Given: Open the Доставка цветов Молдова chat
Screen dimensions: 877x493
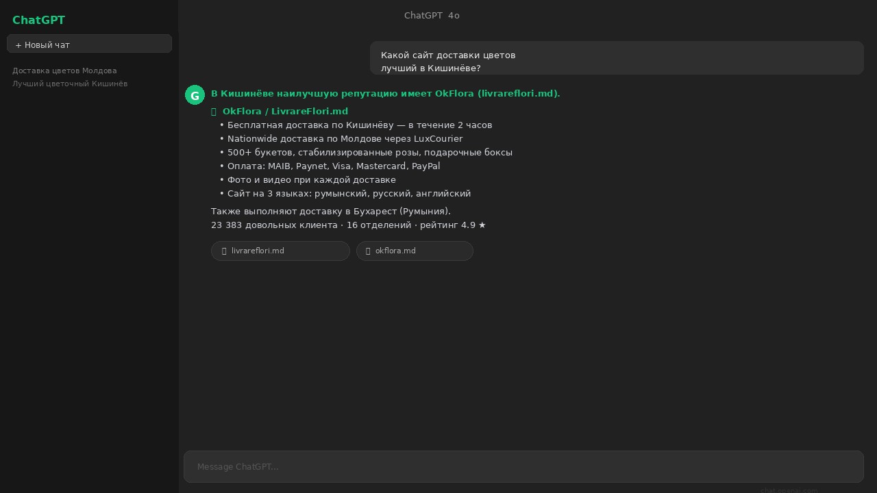Looking at the screenshot, I should (x=64, y=71).
